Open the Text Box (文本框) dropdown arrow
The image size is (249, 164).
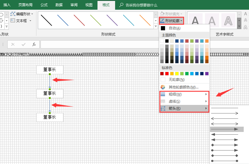(30, 21)
